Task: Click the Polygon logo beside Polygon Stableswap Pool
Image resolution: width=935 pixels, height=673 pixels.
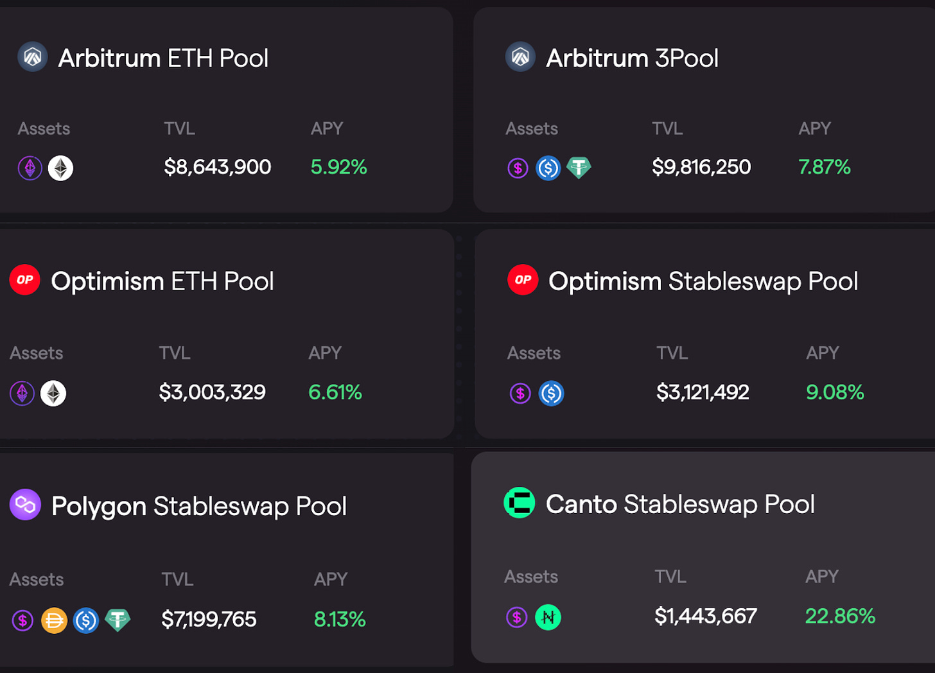Action: (x=25, y=505)
